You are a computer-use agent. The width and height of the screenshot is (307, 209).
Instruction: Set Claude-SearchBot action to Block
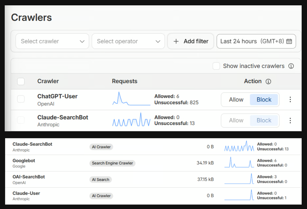click(264, 120)
